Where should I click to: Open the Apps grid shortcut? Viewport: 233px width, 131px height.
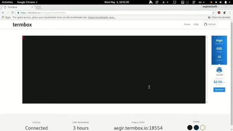pyautogui.click(x=6, y=17)
